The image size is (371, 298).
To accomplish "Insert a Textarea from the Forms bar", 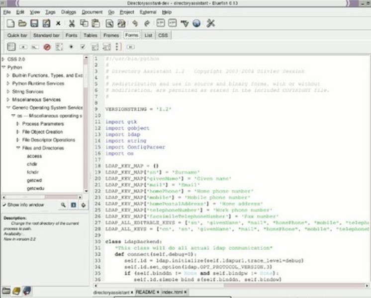I will click(x=59, y=47).
